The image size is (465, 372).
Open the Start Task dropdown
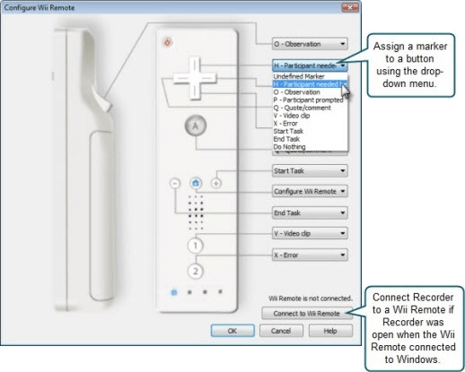click(x=310, y=171)
